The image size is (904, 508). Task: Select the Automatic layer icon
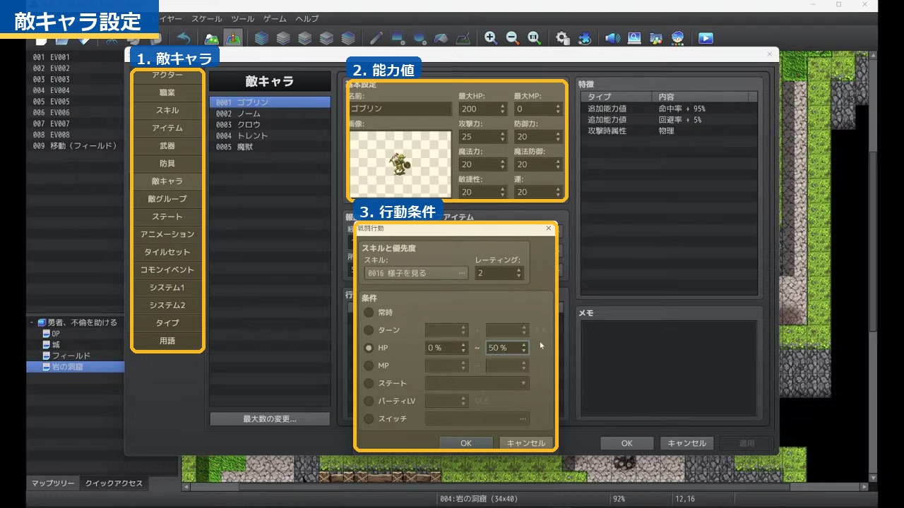(x=261, y=38)
